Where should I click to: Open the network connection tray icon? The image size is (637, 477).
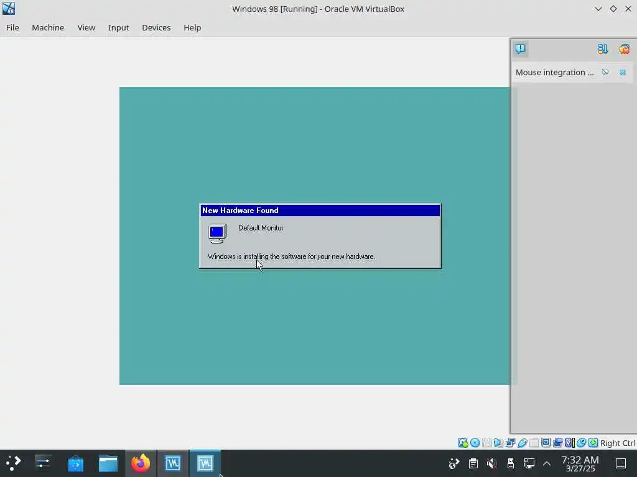[529, 463]
